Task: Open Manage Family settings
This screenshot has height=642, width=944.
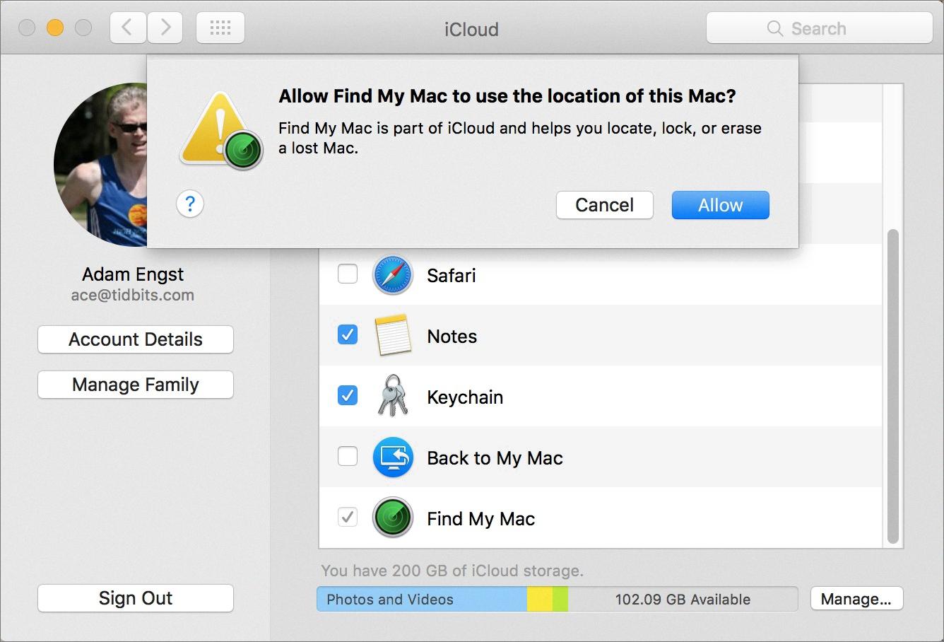Action: point(136,385)
